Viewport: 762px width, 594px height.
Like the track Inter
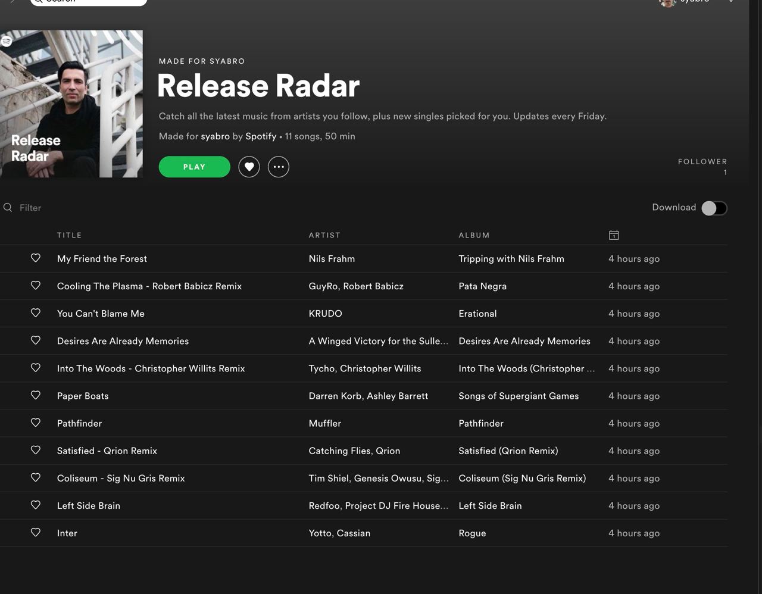pyautogui.click(x=36, y=532)
